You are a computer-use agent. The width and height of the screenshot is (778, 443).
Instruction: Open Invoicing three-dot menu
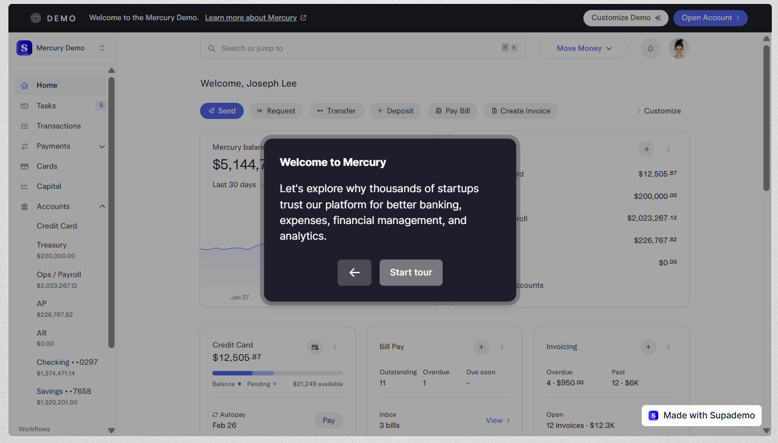coord(668,347)
